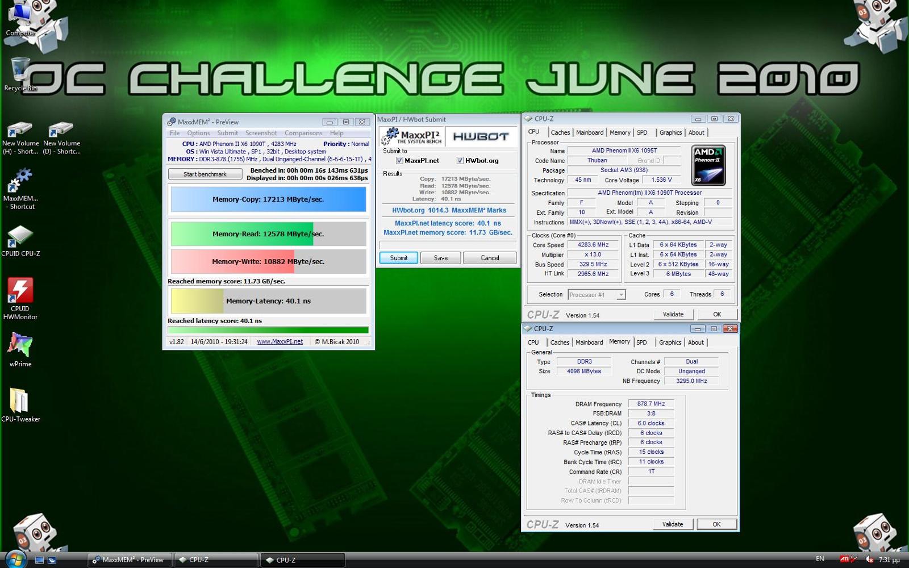The image size is (909, 568).
Task: Click the Core Speed 4283.6 MHz field
Action: point(593,245)
